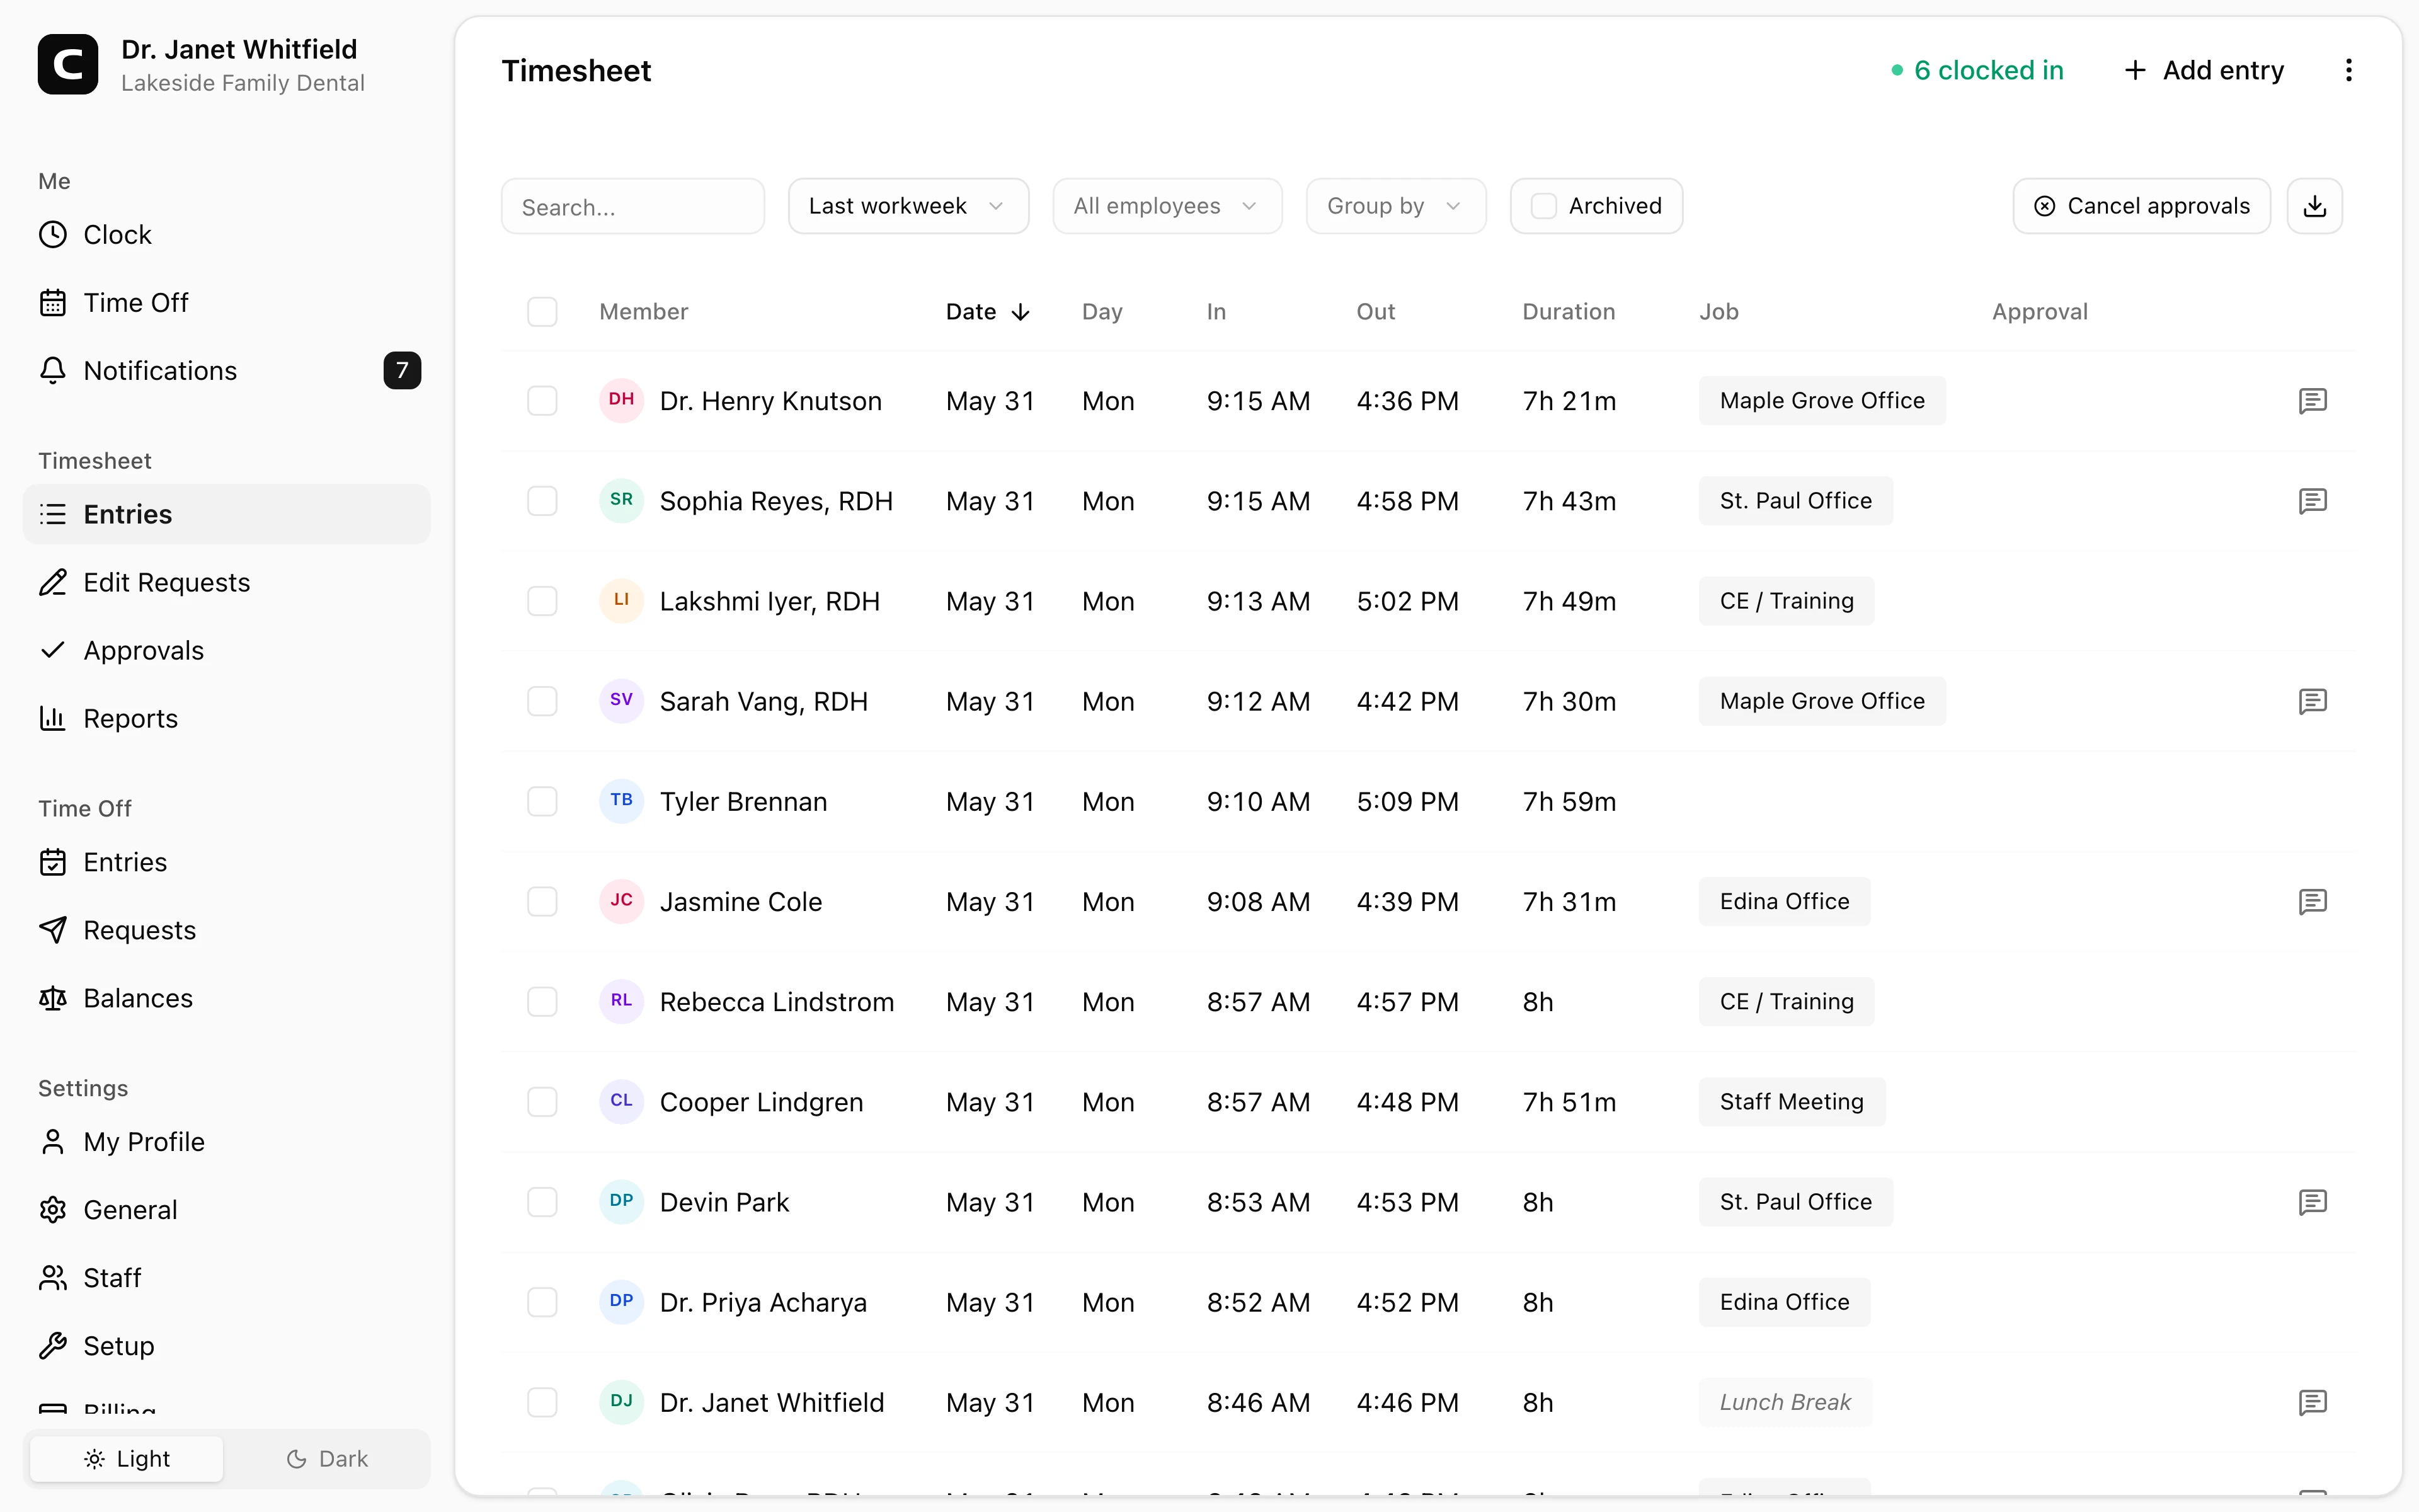The width and height of the screenshot is (2419, 1512).
Task: Select Dr. Henry Knutson's row checkbox
Action: pos(542,401)
